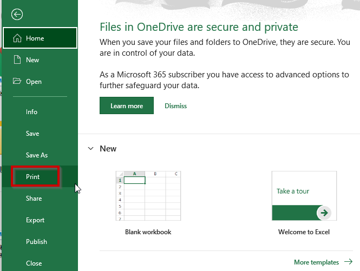360x271 pixels.
Task: Click the circled arrow on Take a tour
Action: pos(324,213)
